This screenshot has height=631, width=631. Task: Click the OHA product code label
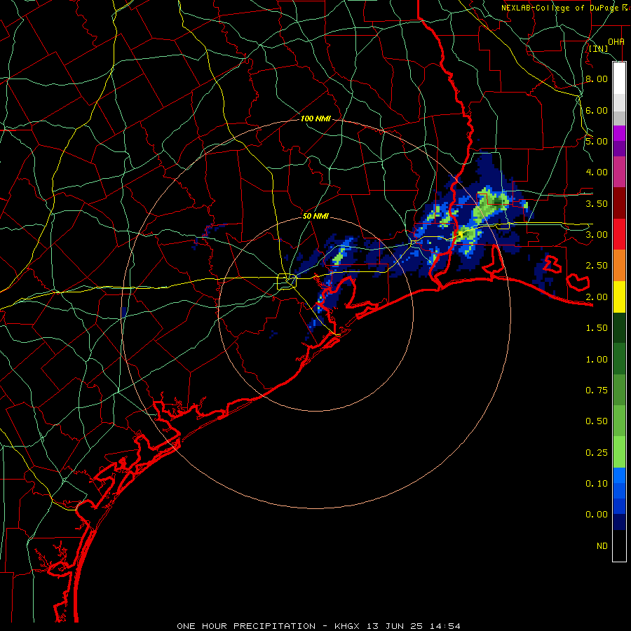tap(616, 41)
